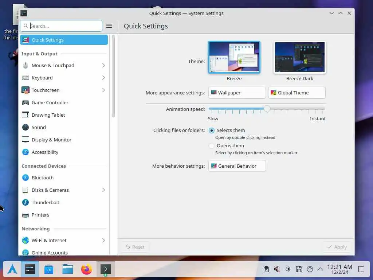Screen dimensions: 373x280
Task: Click the Sound sidebar icon
Action: tap(25, 127)
